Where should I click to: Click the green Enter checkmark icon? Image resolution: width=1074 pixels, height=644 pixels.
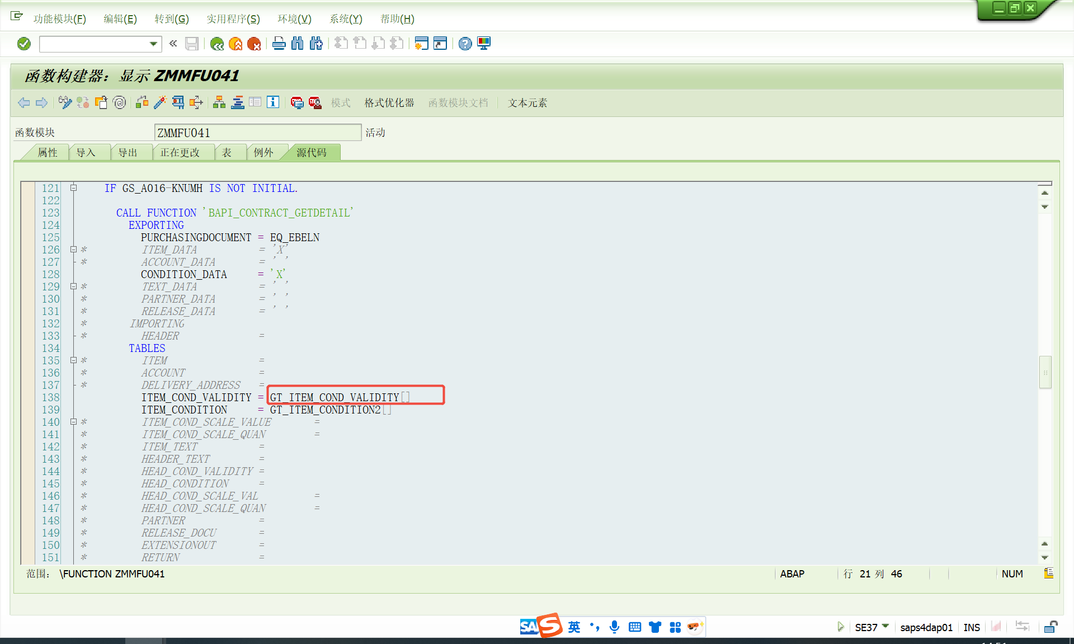click(23, 44)
